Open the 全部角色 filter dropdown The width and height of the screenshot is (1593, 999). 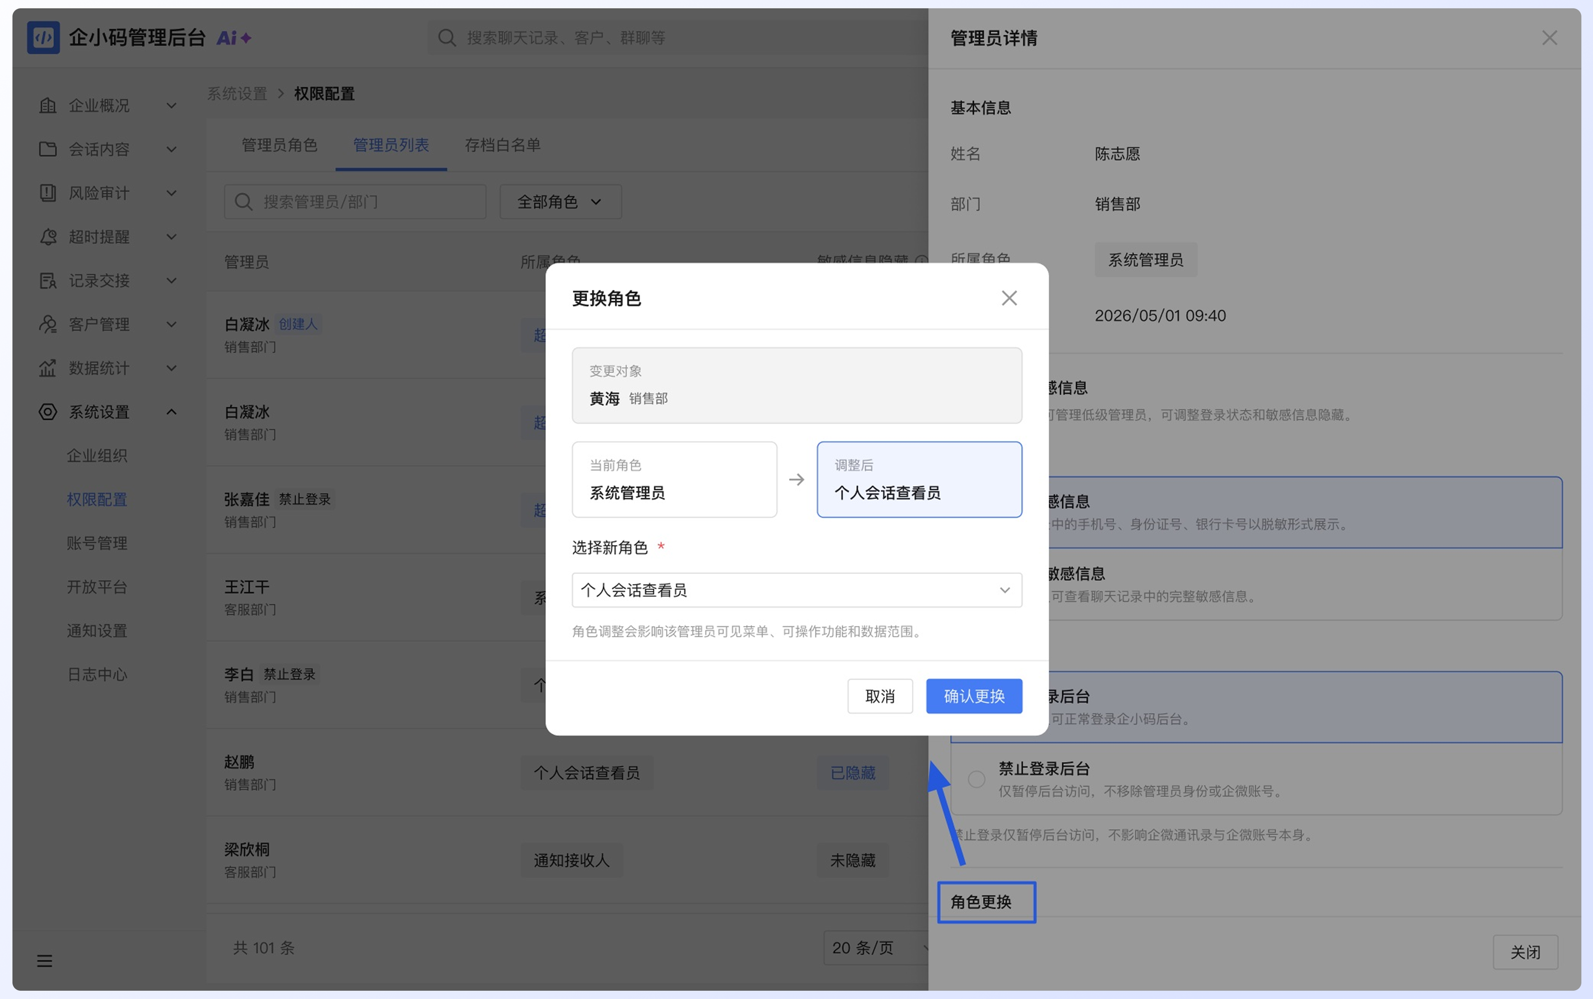click(560, 202)
